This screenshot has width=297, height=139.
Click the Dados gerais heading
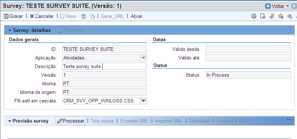coord(24,40)
